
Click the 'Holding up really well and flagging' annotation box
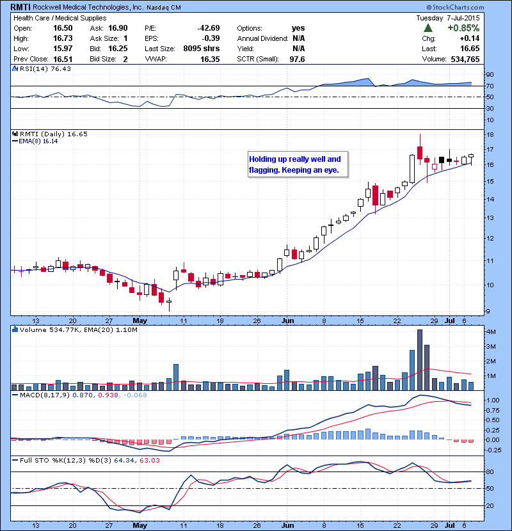click(298, 164)
